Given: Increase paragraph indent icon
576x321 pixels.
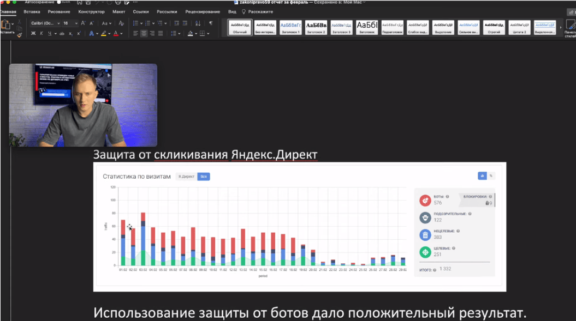Looking at the screenshot, I should click(x=185, y=23).
